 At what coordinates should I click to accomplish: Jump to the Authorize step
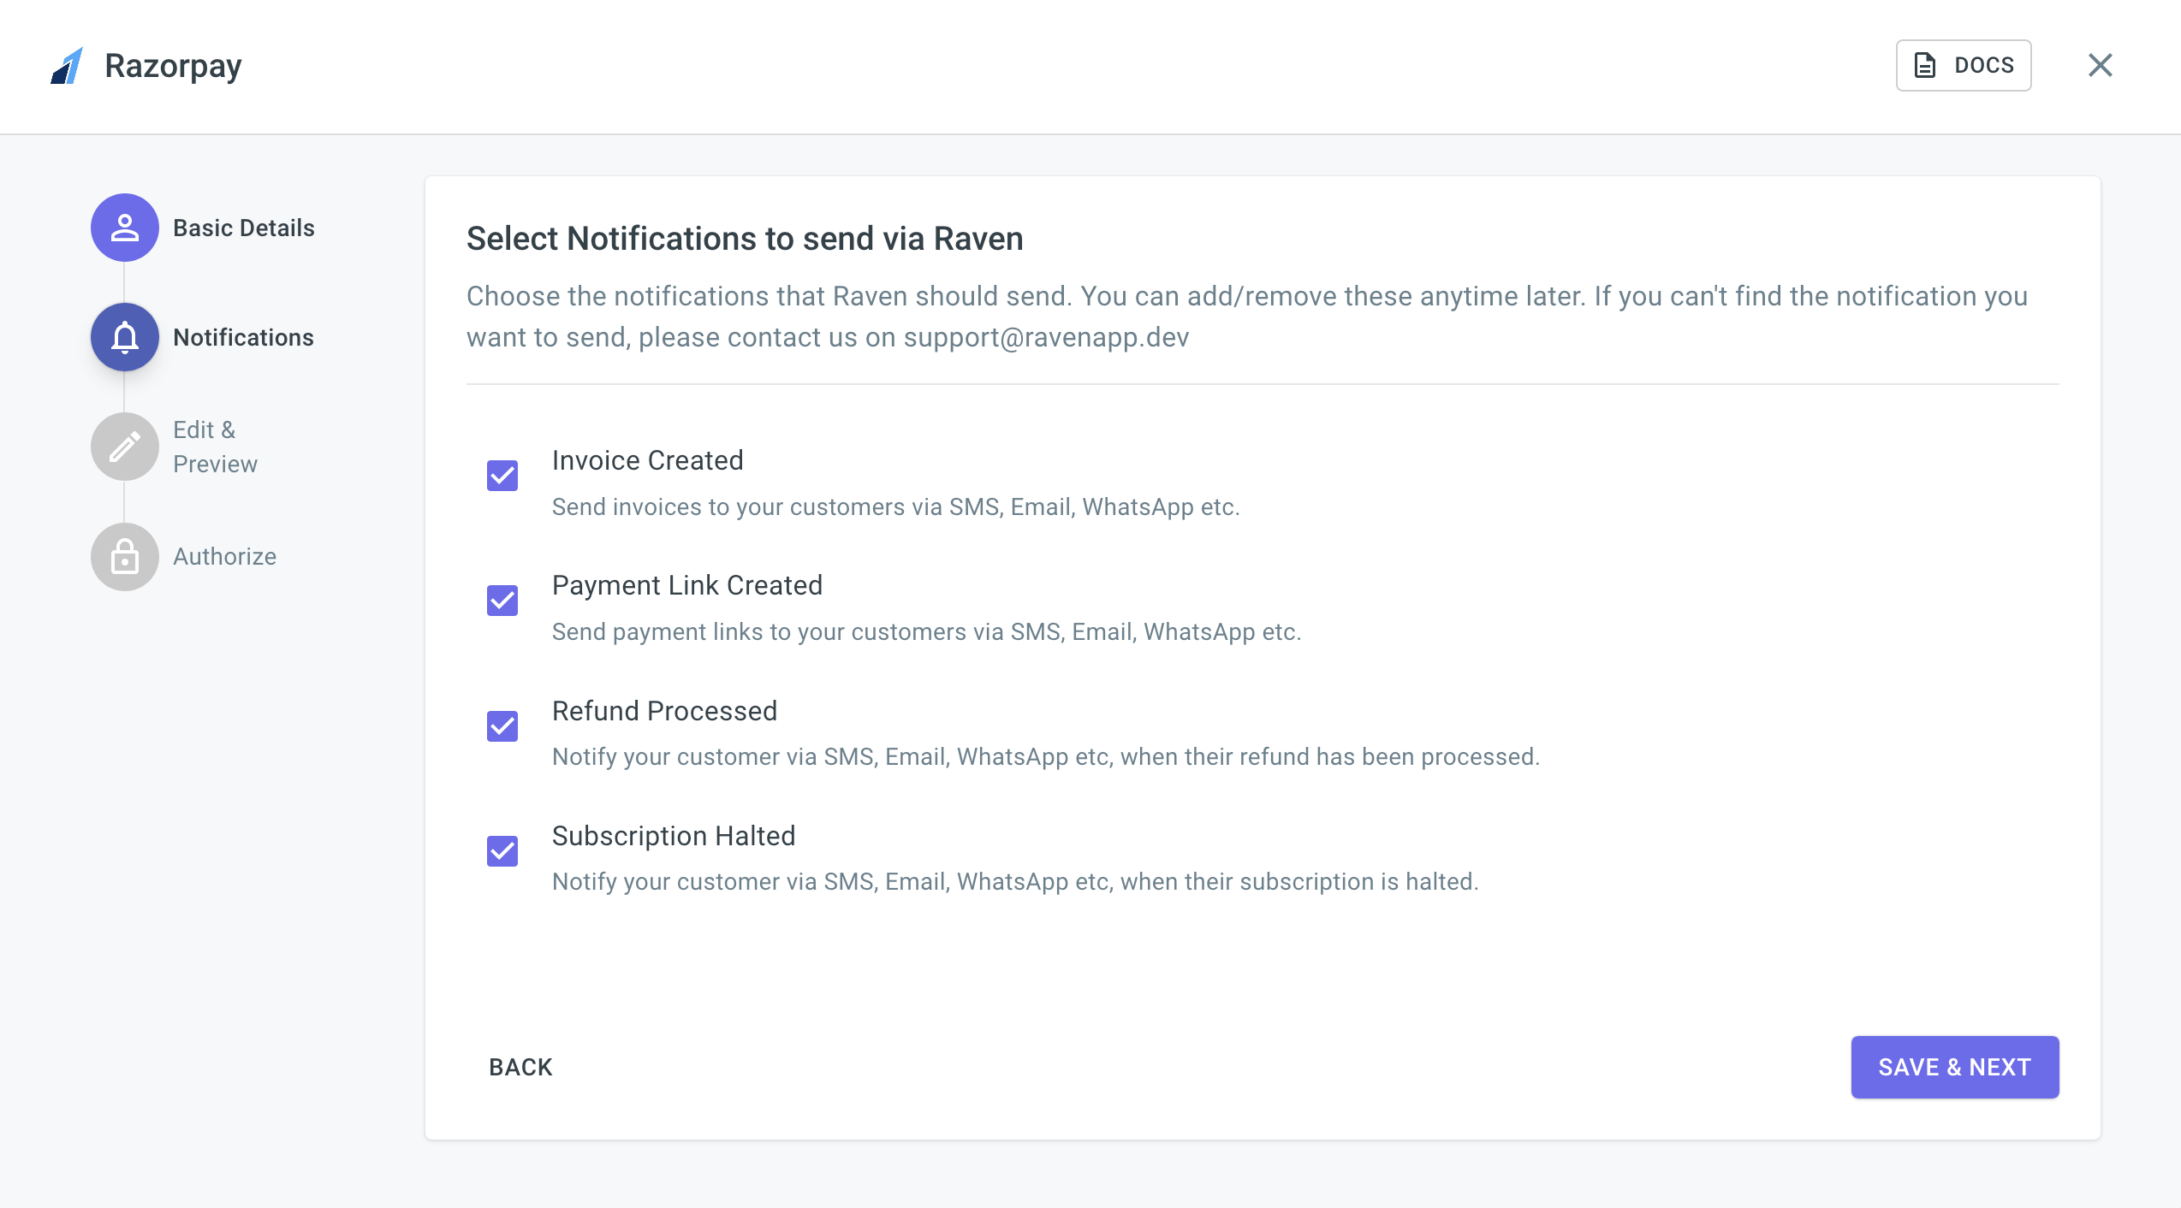coord(224,556)
